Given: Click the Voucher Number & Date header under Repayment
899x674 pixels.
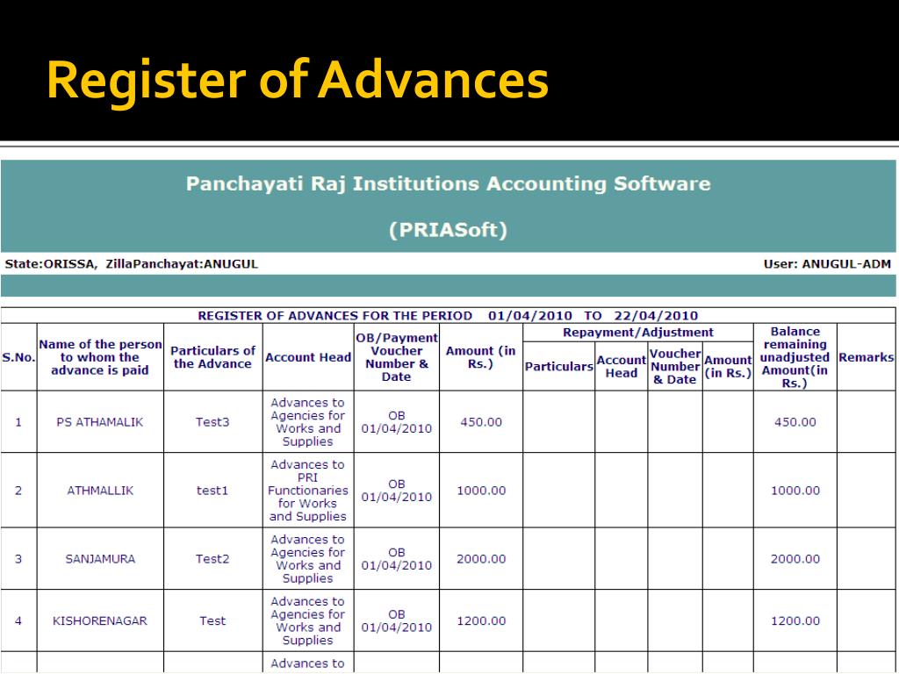Looking at the screenshot, I should point(674,367).
